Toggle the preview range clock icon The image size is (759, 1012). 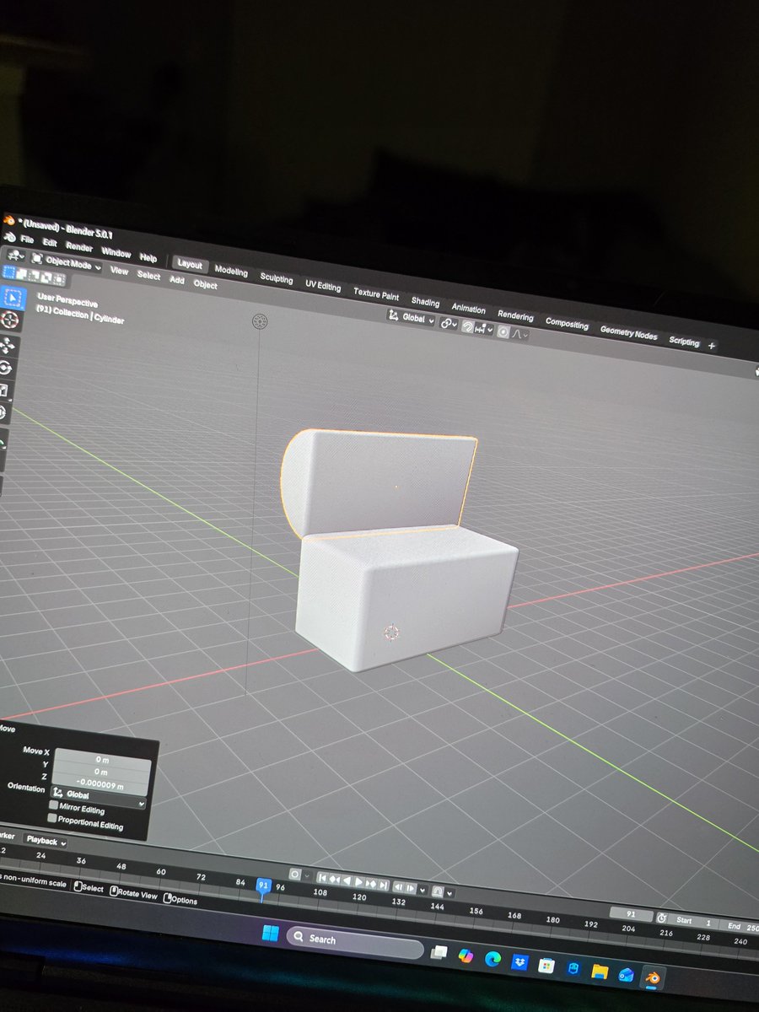pyautogui.click(x=662, y=918)
